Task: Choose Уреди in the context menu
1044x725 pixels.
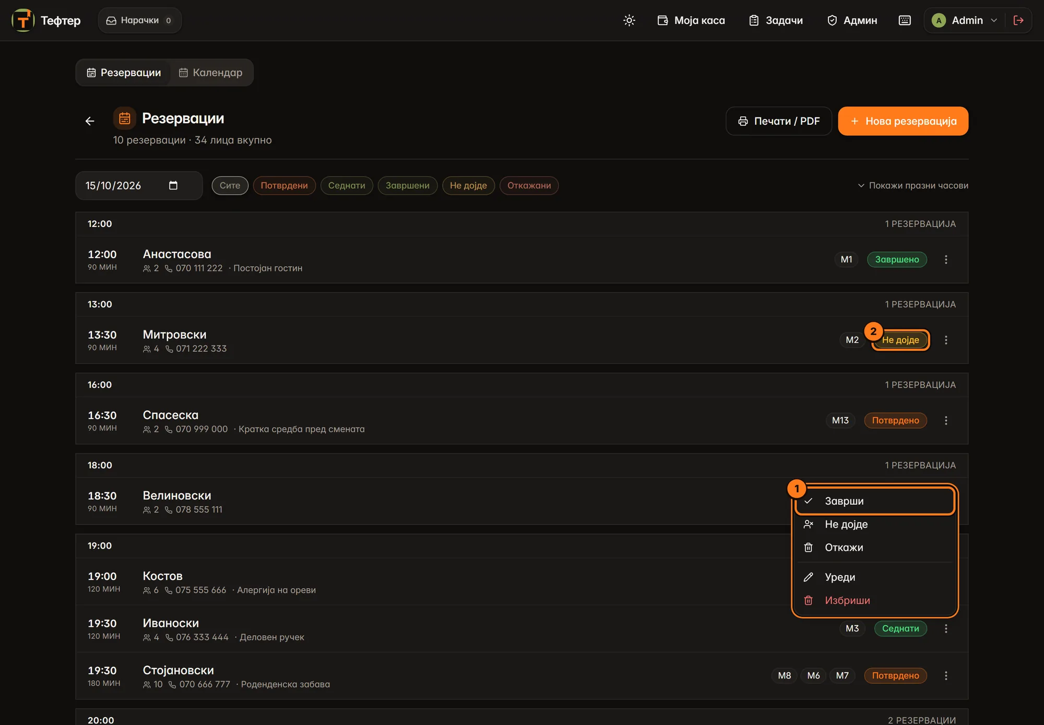Action: pyautogui.click(x=875, y=577)
